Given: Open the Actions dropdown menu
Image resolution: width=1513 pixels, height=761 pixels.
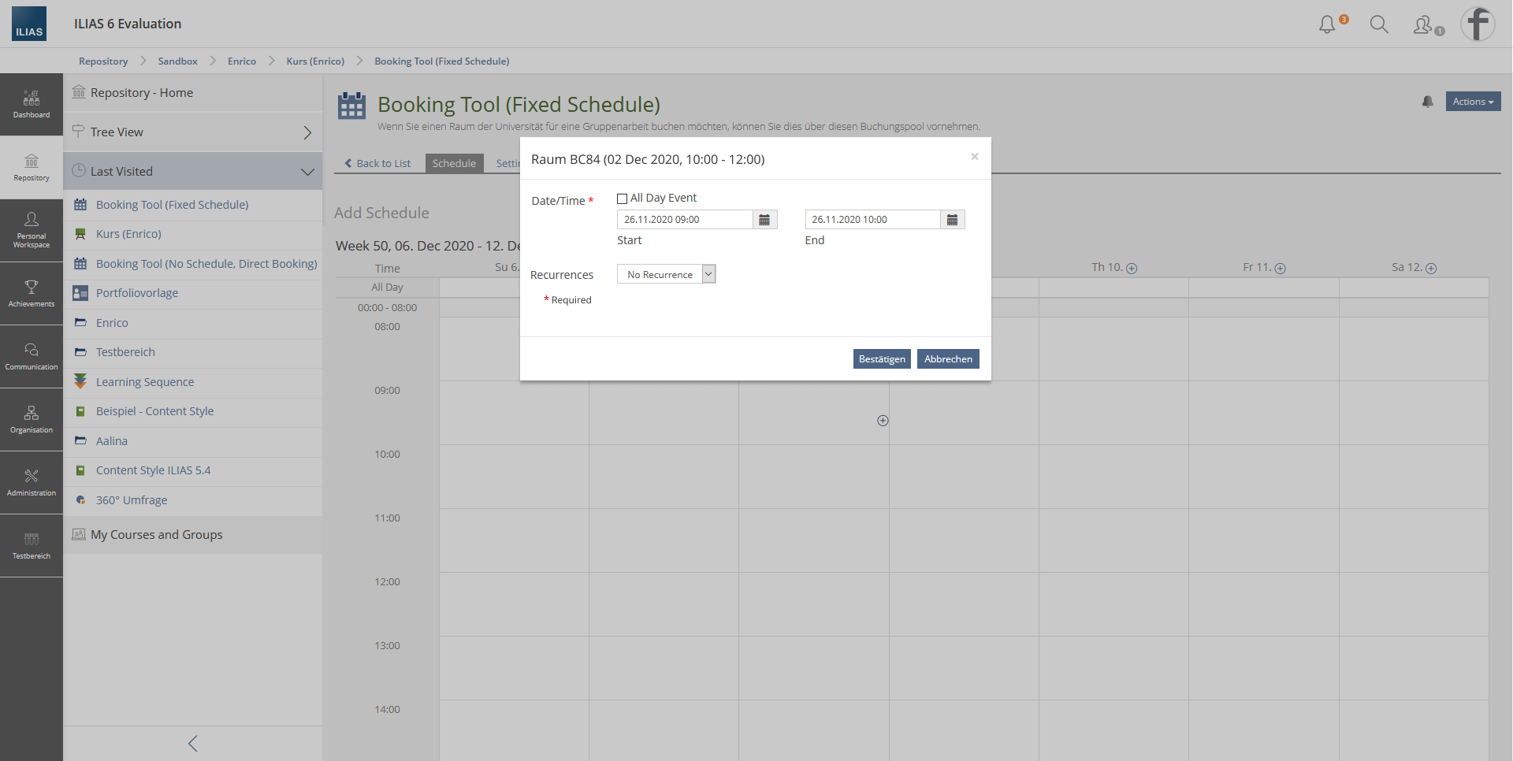Looking at the screenshot, I should (1472, 102).
